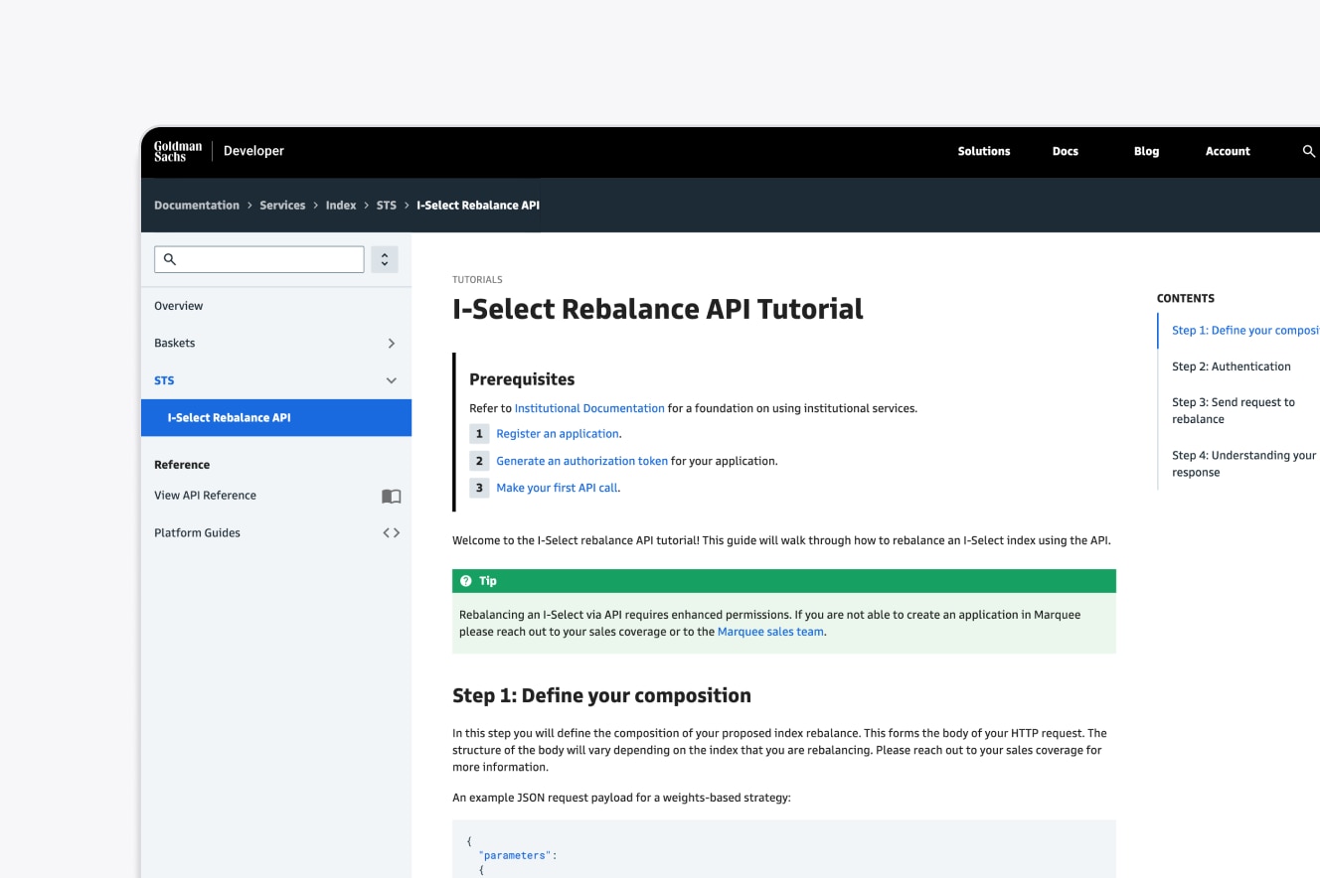Click the code brackets icon beside Platform Guides
1320x878 pixels.
[392, 533]
